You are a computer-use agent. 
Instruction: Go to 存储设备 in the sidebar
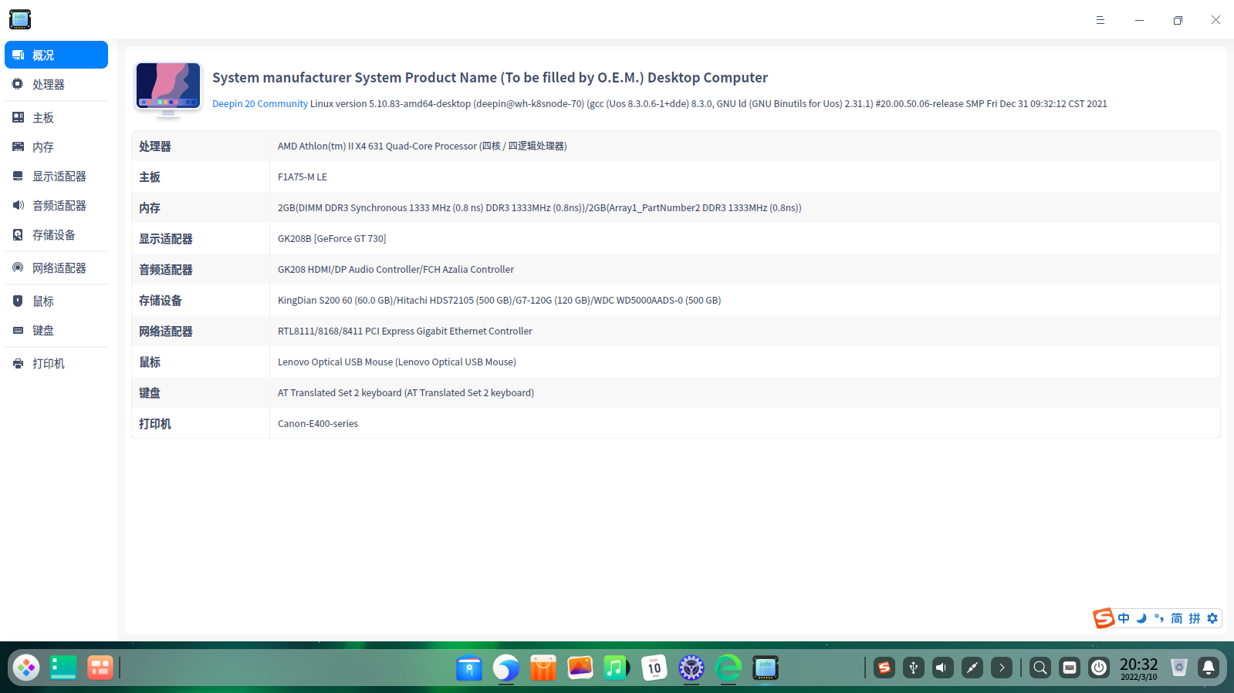tap(56, 234)
